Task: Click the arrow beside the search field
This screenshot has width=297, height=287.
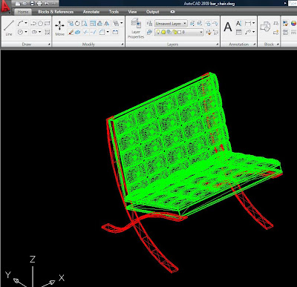Action: pos(285,4)
